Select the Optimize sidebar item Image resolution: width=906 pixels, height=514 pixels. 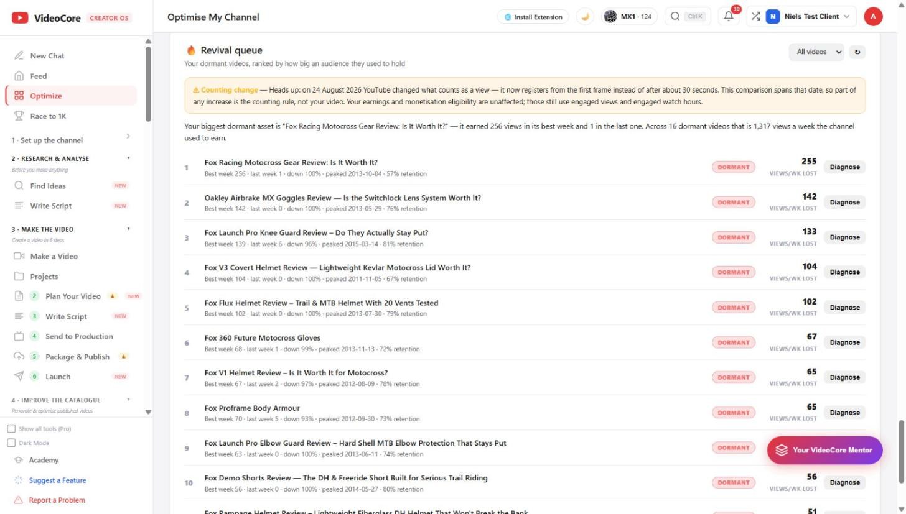pos(70,96)
